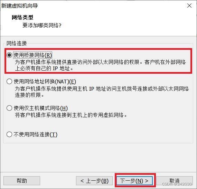Click the 使用仅主机模式网络(H) label text
The image size is (197, 189).
[41, 108]
